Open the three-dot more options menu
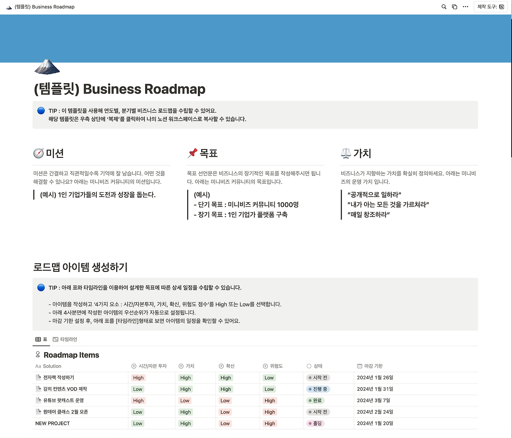The height and width of the screenshot is (438, 512). pyautogui.click(x=465, y=7)
